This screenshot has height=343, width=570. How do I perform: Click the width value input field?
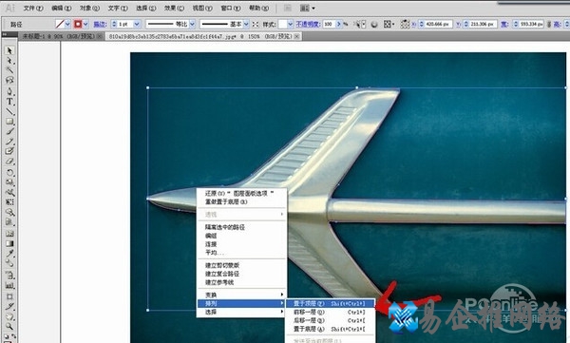click(531, 25)
